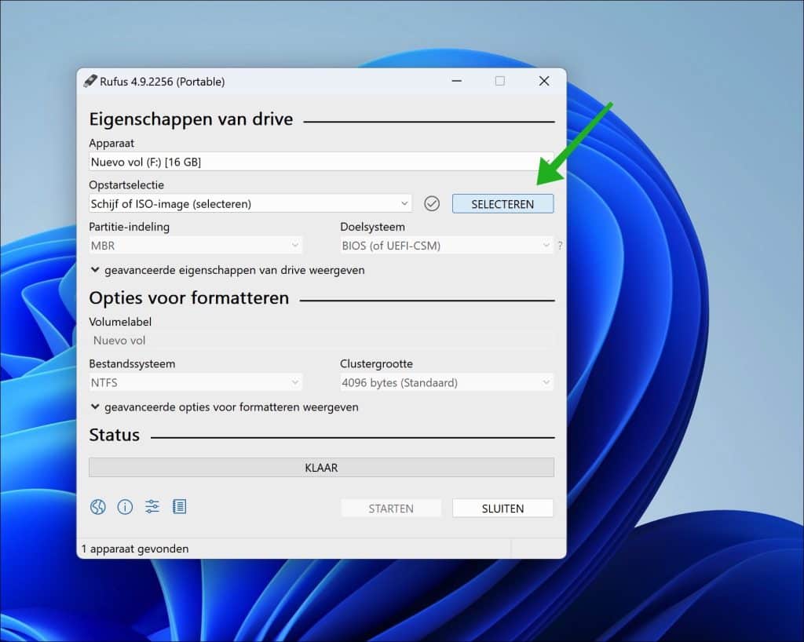
Task: Click the 'Bestandssysteem' label
Action: click(x=132, y=364)
